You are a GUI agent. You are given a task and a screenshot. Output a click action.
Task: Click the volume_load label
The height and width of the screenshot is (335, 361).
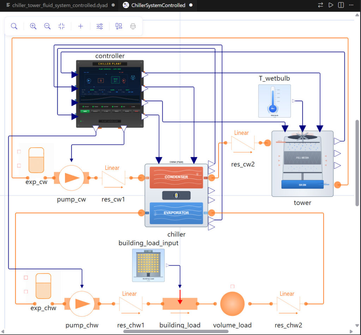pyautogui.click(x=232, y=325)
